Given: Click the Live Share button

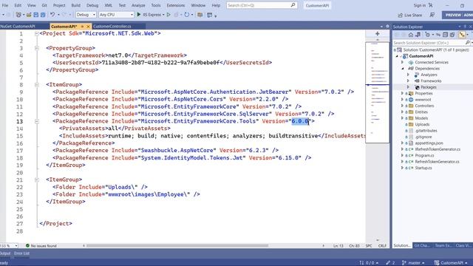Looking at the screenshot, I should [409, 15].
